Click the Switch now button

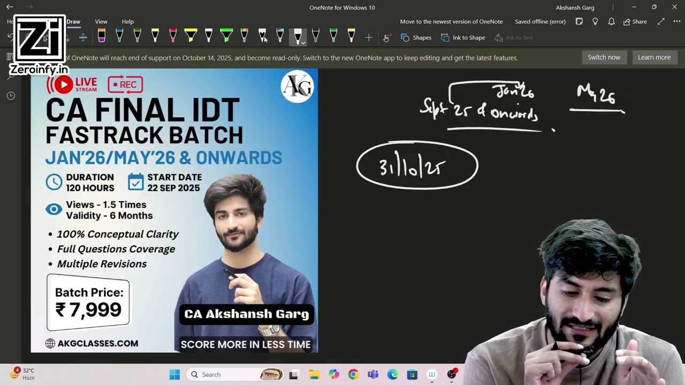click(x=604, y=57)
